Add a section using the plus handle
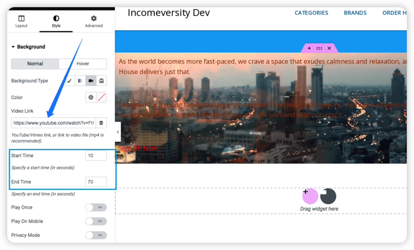The width and height of the screenshot is (414, 250). [309, 48]
